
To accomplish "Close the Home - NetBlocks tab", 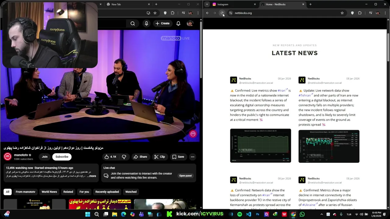I will 303,4.
